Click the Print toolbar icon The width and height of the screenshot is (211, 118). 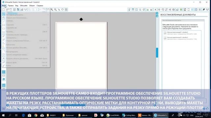22,10
